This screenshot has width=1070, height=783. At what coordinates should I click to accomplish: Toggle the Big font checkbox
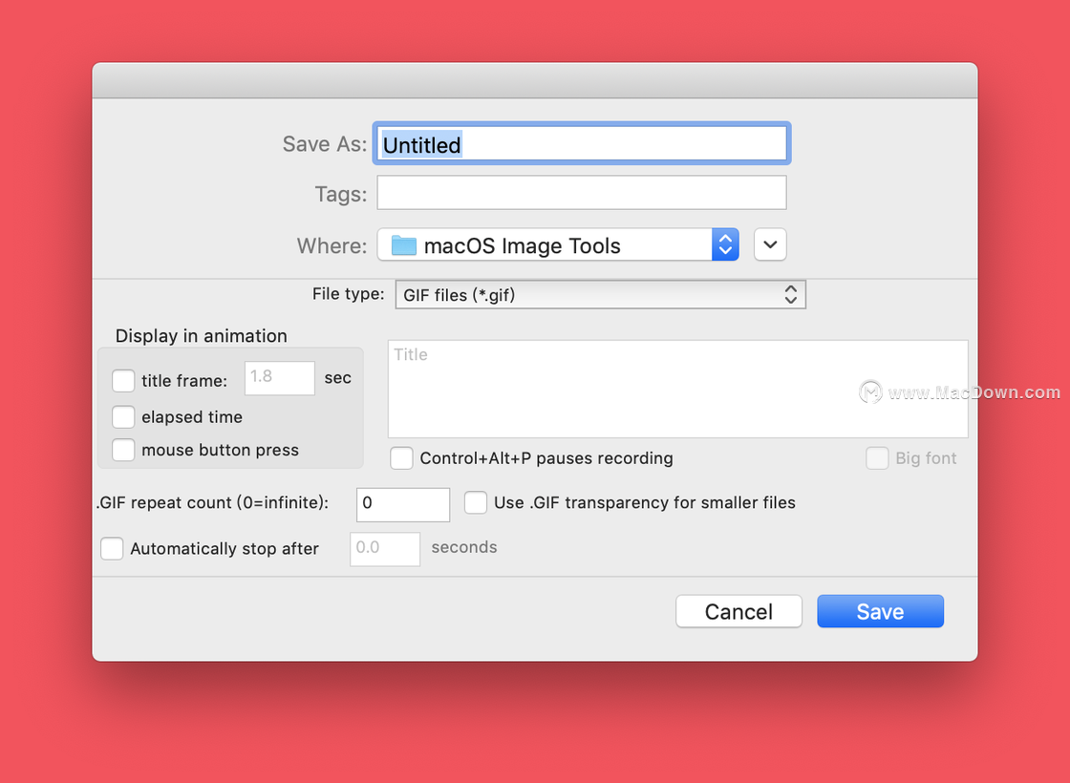click(x=877, y=458)
